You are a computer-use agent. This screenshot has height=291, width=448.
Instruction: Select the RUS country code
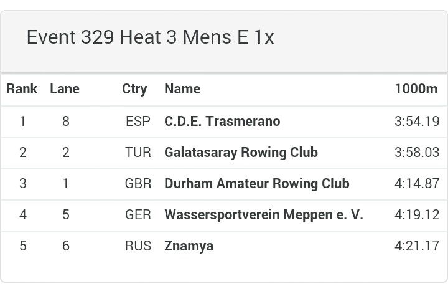pyautogui.click(x=138, y=246)
